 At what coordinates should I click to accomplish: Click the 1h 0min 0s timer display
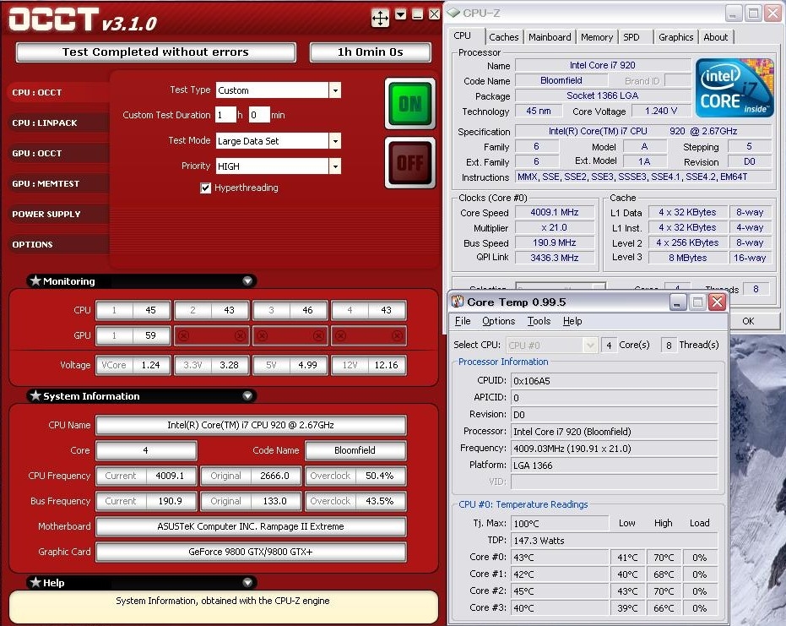click(x=370, y=52)
